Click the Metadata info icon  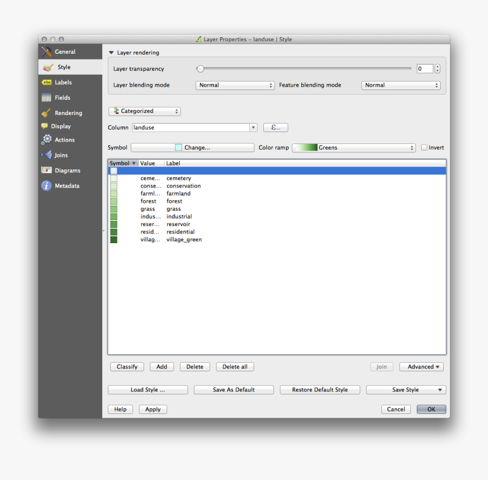pos(47,185)
